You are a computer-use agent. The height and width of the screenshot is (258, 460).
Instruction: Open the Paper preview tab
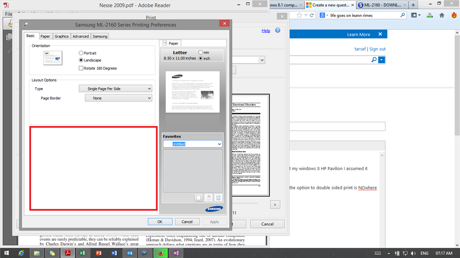coord(170,43)
